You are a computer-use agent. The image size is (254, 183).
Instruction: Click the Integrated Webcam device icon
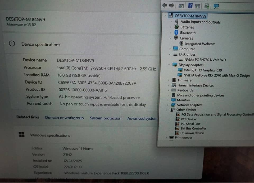coord(182,43)
